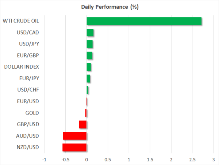Select the small USD/CHF bar
The width and height of the screenshot is (219, 165).
point(88,90)
